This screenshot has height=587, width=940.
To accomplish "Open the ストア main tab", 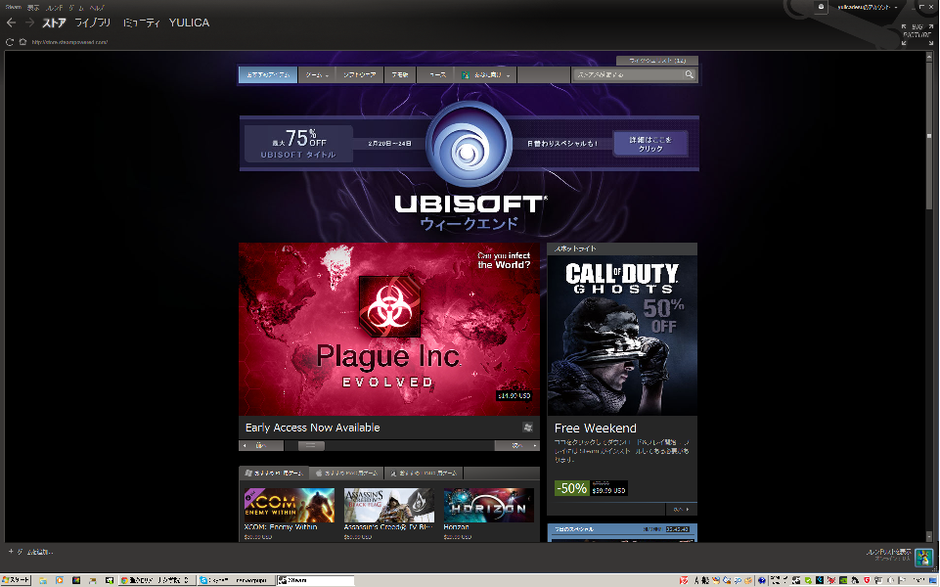I will (54, 23).
